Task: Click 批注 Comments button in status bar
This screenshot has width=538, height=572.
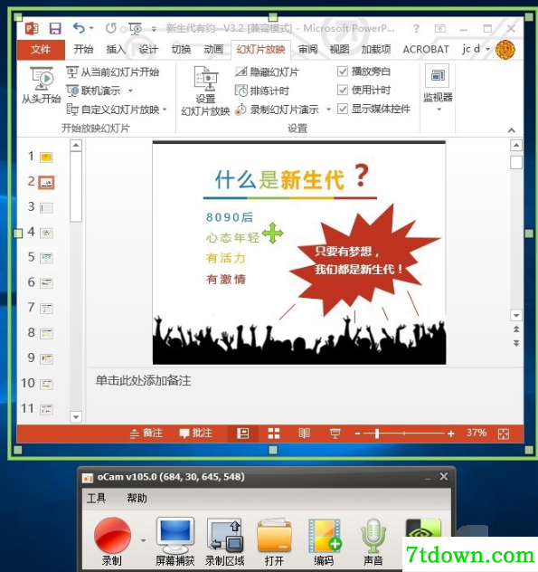Action: tap(196, 433)
